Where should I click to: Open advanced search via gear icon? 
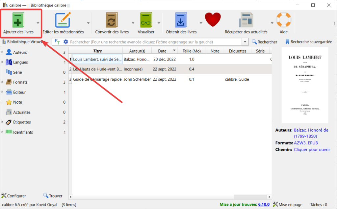[x=66, y=42]
